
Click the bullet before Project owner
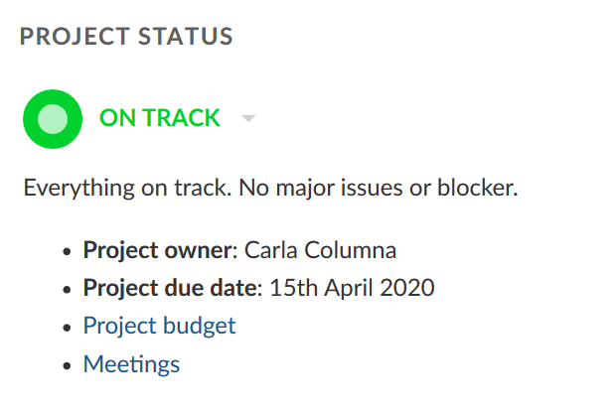(66, 250)
